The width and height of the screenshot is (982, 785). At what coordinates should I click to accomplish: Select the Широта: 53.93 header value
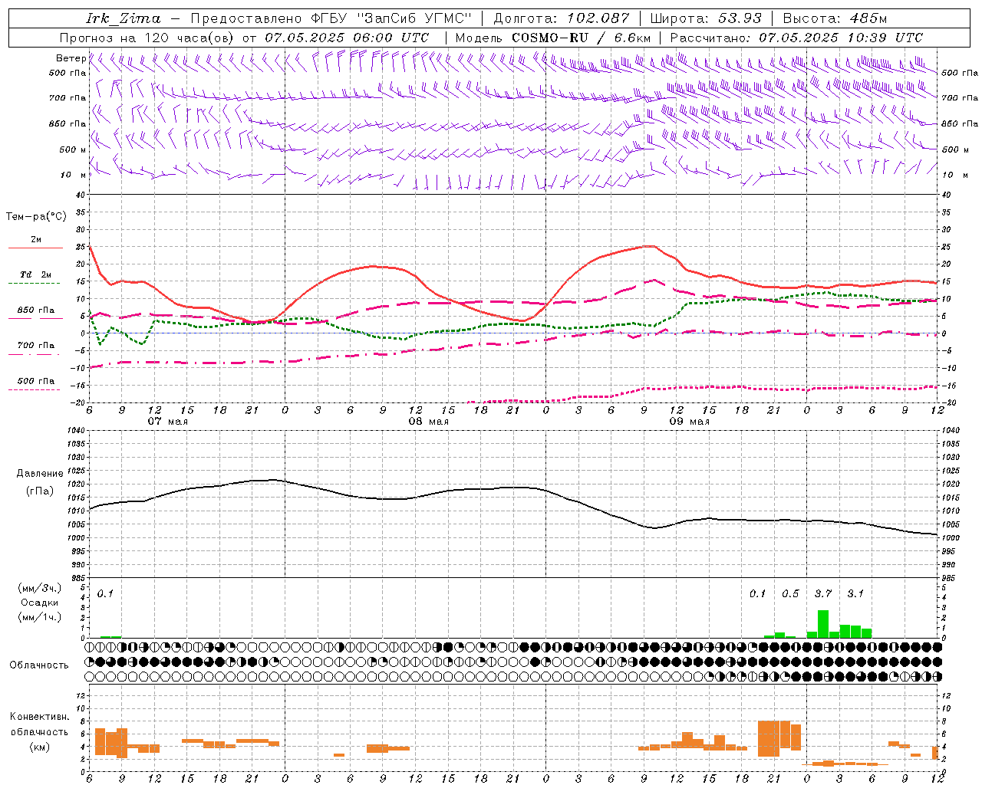point(705,18)
